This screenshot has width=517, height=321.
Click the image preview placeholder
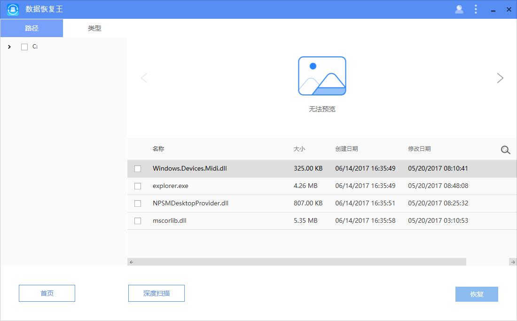(x=322, y=76)
